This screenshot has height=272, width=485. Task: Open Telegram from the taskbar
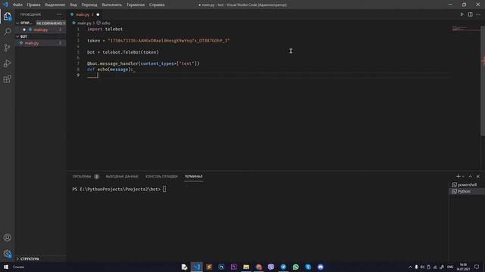[x=283, y=267]
